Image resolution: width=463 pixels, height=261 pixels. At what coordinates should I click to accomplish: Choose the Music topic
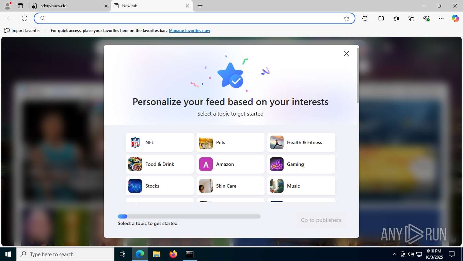tap(301, 186)
